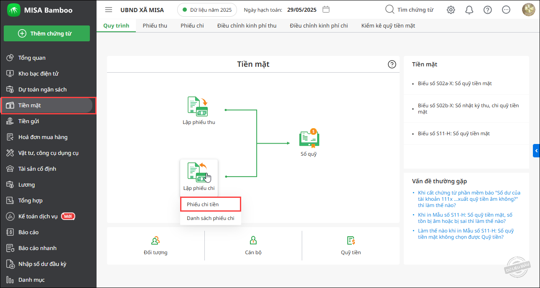Open the more options ellipsis icon
Screen dimensions: 540x288
pos(506,10)
